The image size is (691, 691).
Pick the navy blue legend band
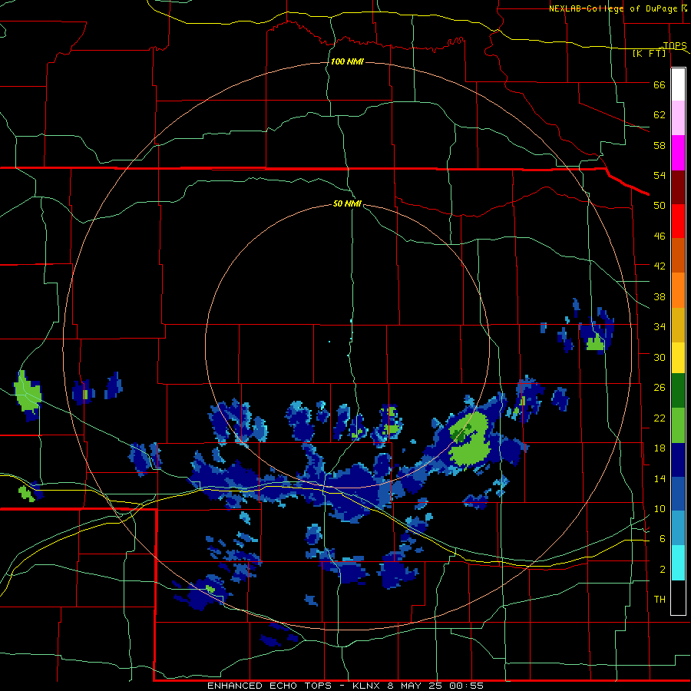[678, 460]
